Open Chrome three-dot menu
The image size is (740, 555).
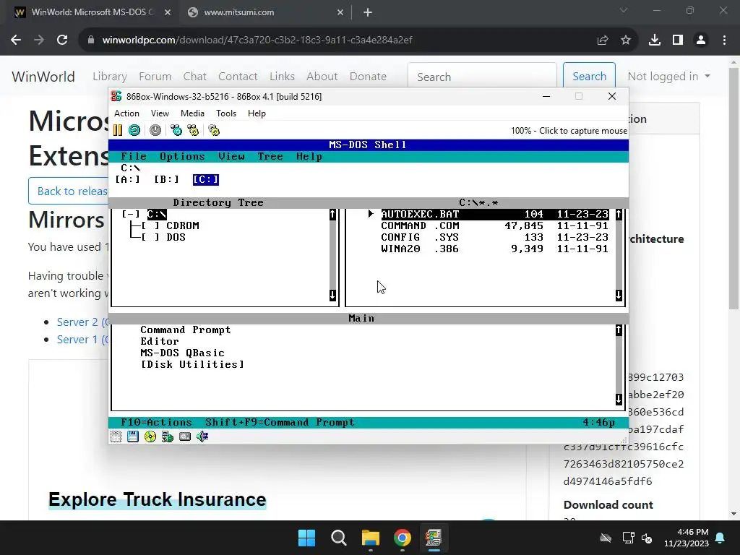[724, 40]
